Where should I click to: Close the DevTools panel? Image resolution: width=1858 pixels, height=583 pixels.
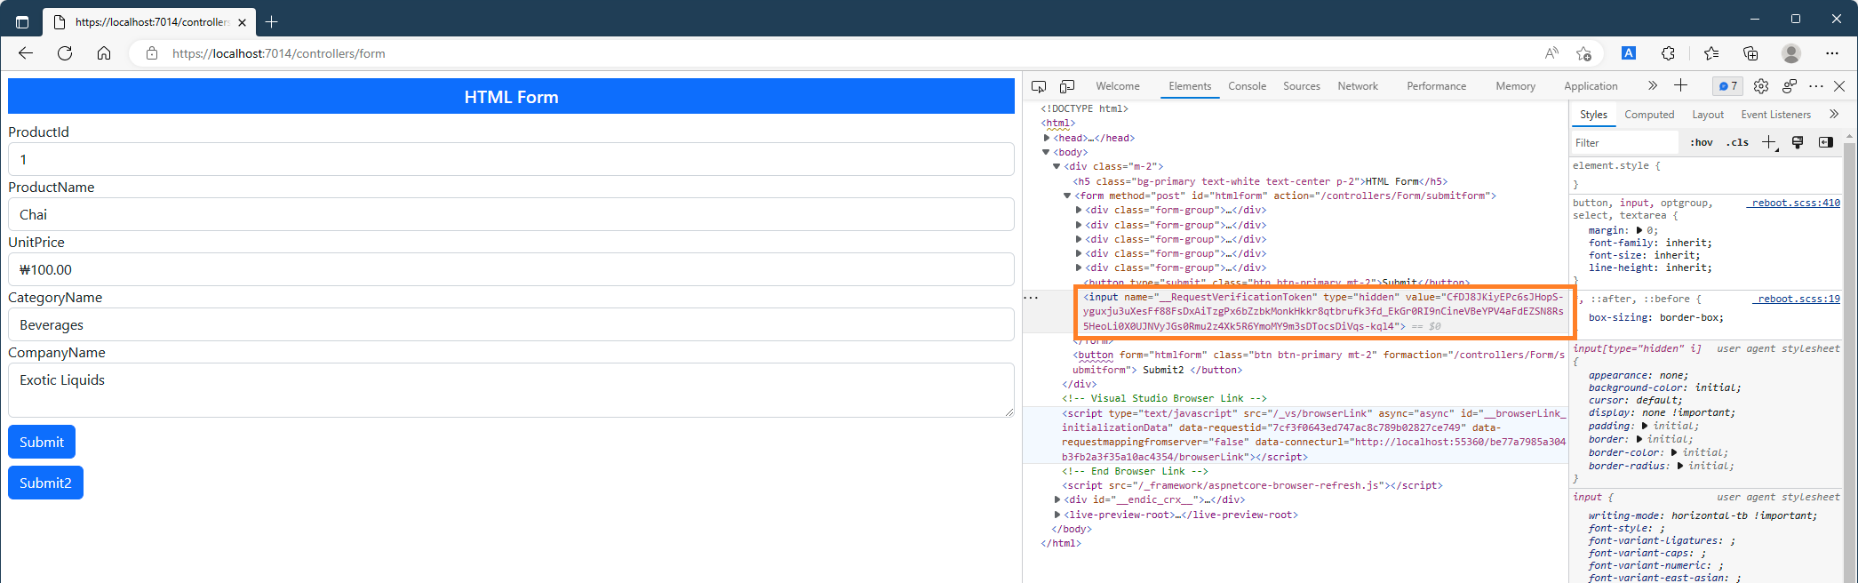click(x=1839, y=86)
